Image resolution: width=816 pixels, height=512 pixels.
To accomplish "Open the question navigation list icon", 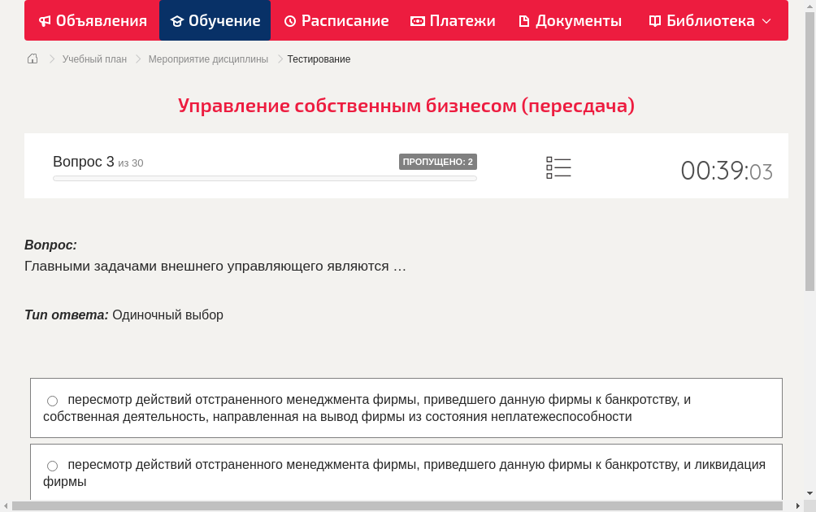I will (x=558, y=167).
